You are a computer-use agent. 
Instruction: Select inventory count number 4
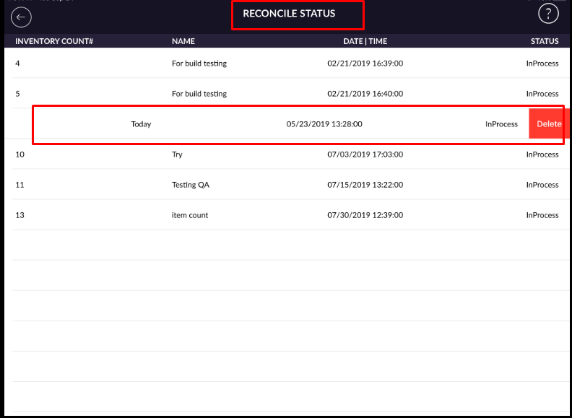18,64
